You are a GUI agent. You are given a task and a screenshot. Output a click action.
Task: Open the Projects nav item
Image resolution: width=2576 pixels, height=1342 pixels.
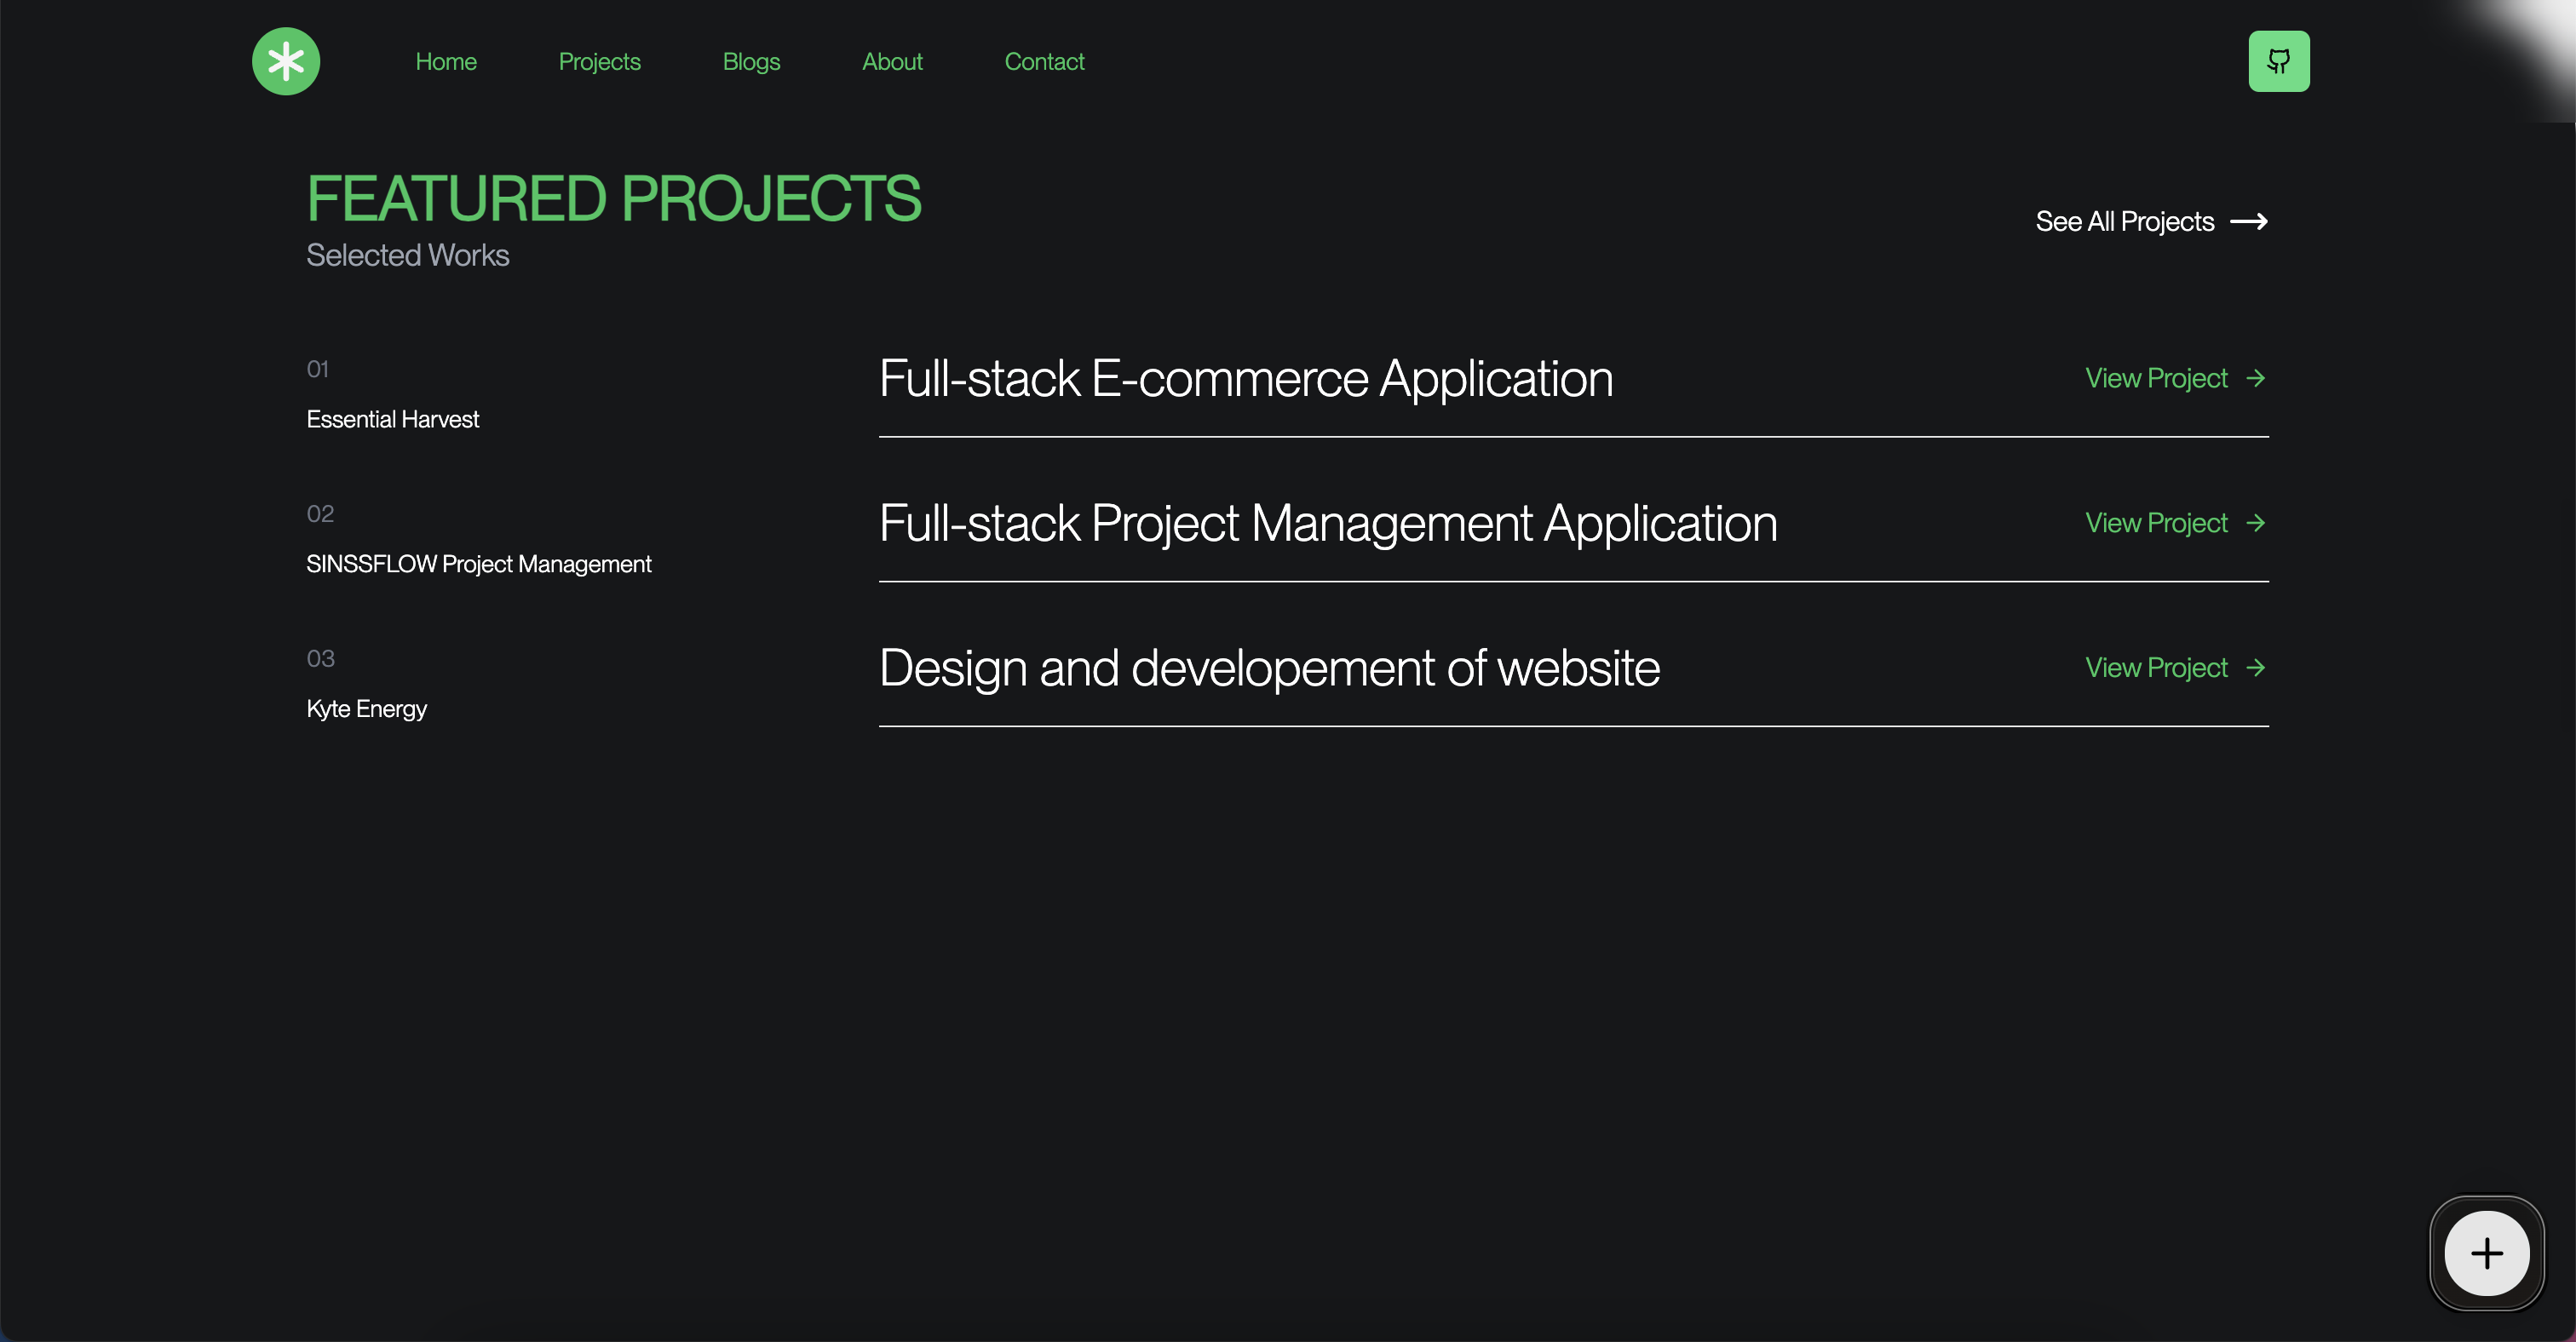click(x=599, y=62)
